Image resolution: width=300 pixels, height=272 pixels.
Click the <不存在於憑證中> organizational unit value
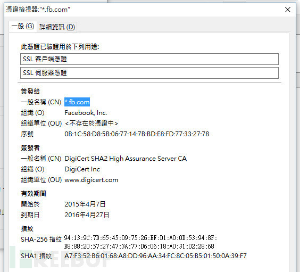[x=91, y=123]
